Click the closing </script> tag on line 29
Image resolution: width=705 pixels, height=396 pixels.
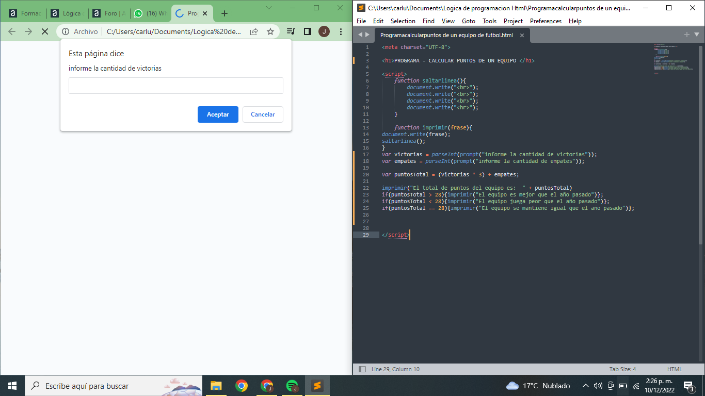click(x=396, y=235)
